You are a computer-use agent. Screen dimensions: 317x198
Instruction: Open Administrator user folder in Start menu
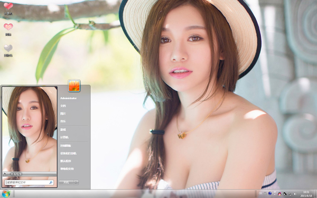[x=68, y=98]
